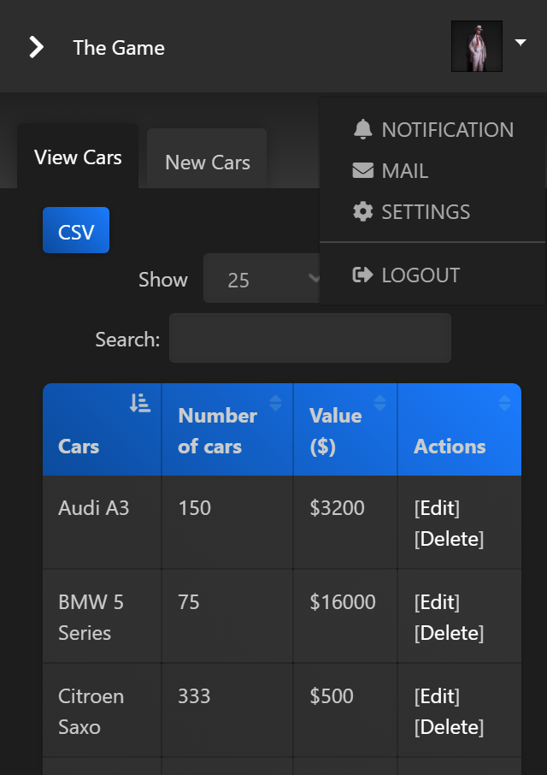Click the Cars column sort icon
This screenshot has height=775, width=547.
(x=140, y=404)
